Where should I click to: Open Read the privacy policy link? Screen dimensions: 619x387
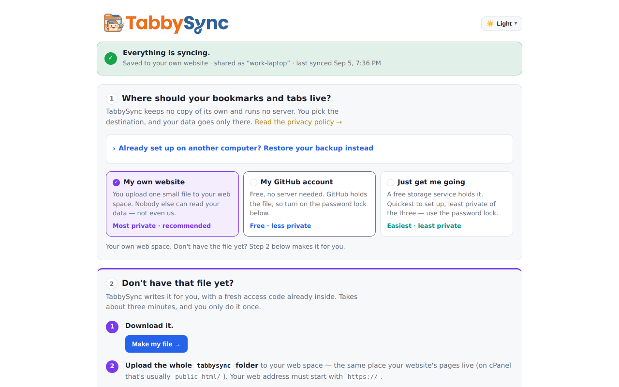(x=298, y=122)
